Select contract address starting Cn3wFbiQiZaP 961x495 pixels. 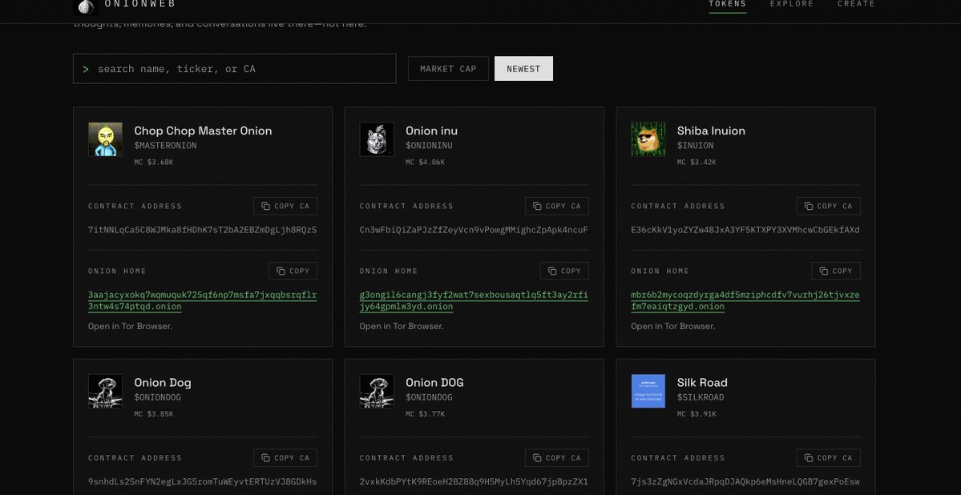pyautogui.click(x=474, y=230)
